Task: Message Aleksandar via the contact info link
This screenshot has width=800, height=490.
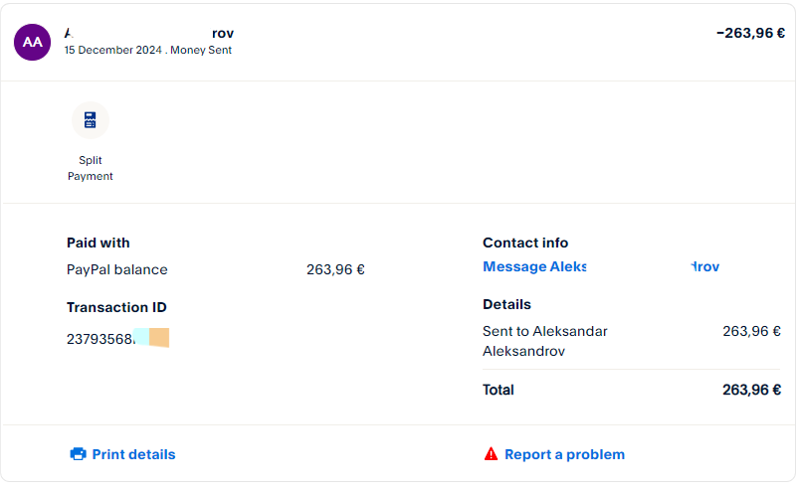Action: [x=600, y=266]
